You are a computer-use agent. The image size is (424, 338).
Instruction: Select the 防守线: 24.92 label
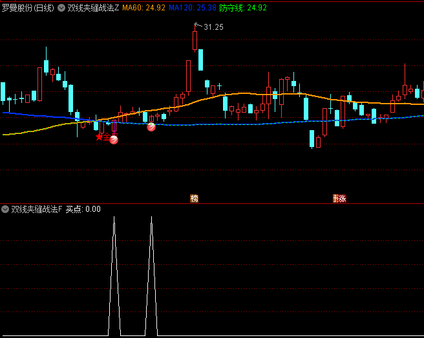pyautogui.click(x=242, y=8)
